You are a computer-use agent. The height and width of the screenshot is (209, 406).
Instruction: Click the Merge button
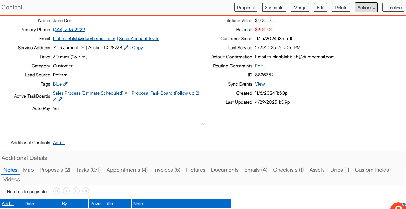300,8
